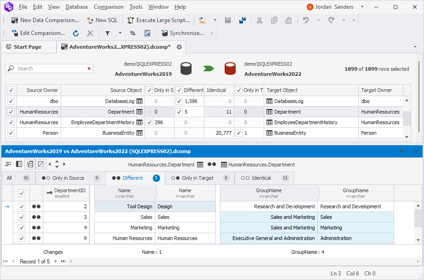This screenshot has width=424, height=280.
Task: Toggle the key columns view icon
Action: (30, 164)
